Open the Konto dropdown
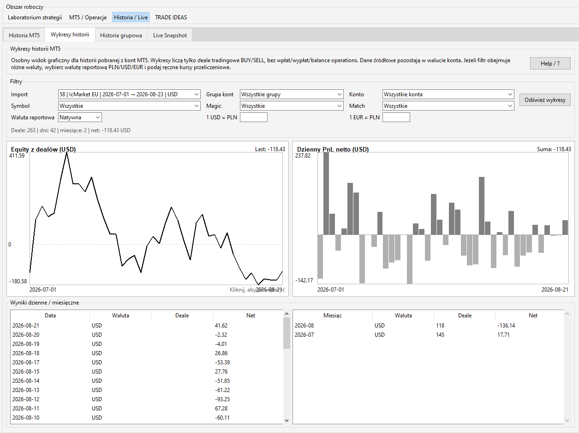 point(448,94)
